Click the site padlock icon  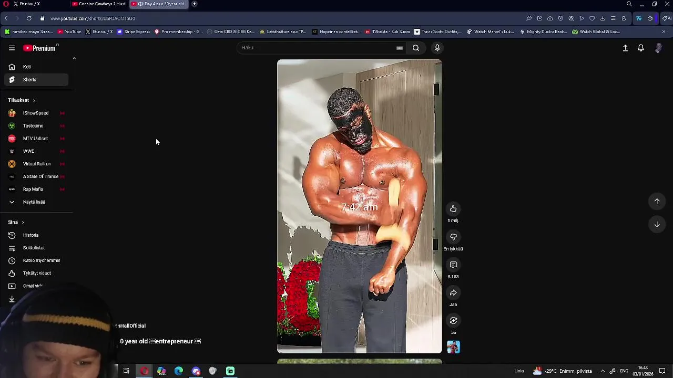[43, 18]
